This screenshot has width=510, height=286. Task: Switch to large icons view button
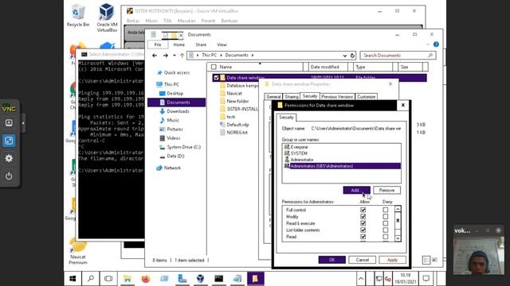pyautogui.click(x=435, y=260)
